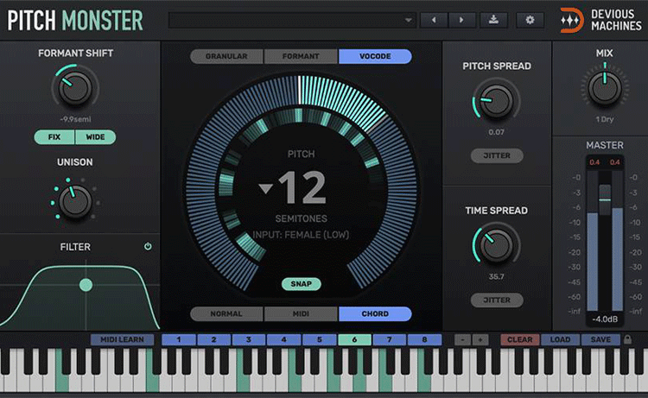The image size is (648, 398).
Task: Click the MIDI Learn button
Action: [x=122, y=339]
